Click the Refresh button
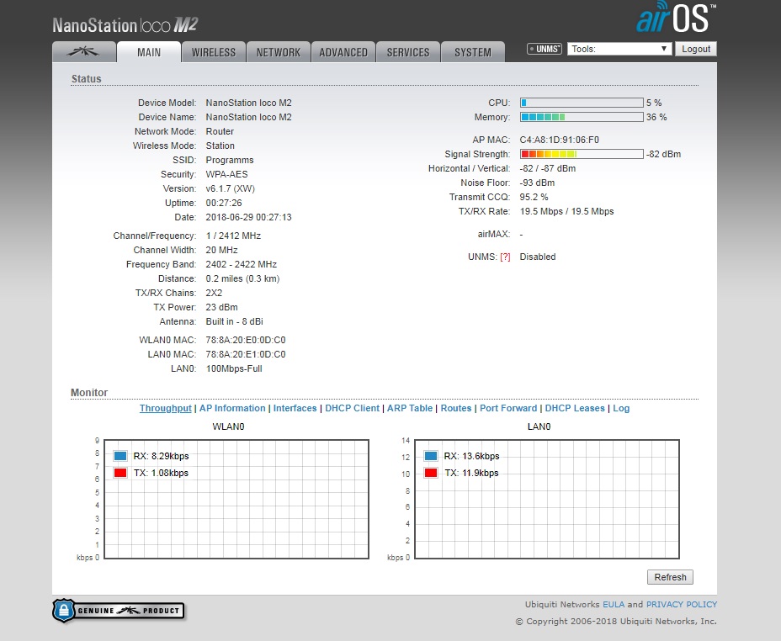The width and height of the screenshot is (781, 641). (670, 577)
